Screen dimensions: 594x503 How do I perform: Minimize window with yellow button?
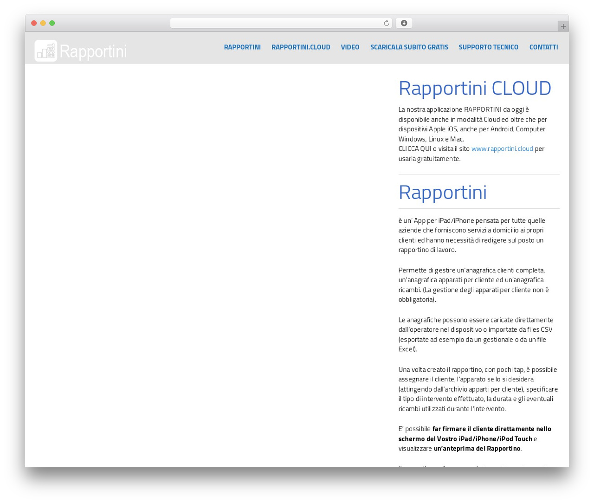pyautogui.click(x=43, y=23)
